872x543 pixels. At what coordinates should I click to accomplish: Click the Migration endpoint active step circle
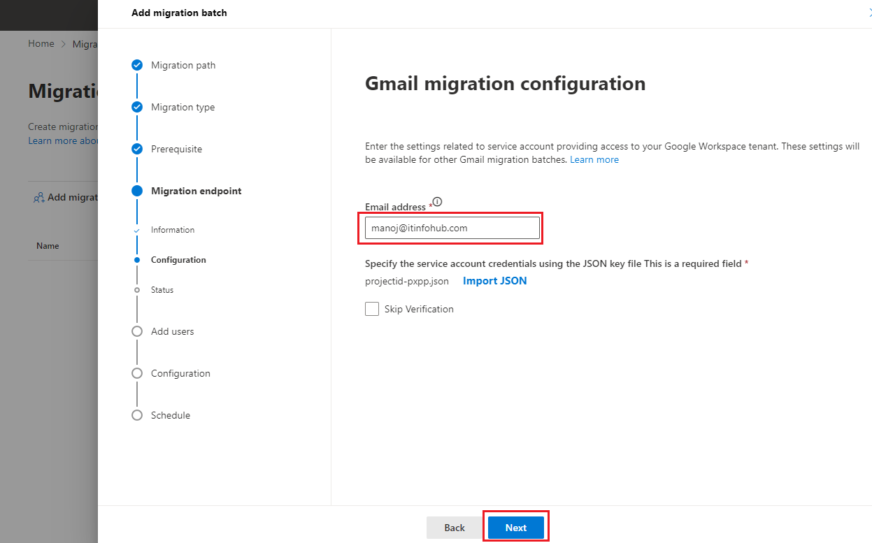[137, 191]
